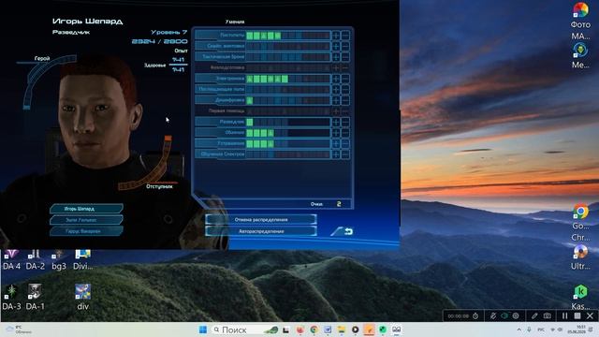Open the Divi... desktop shortcut
599x337 pixels.
click(83, 260)
